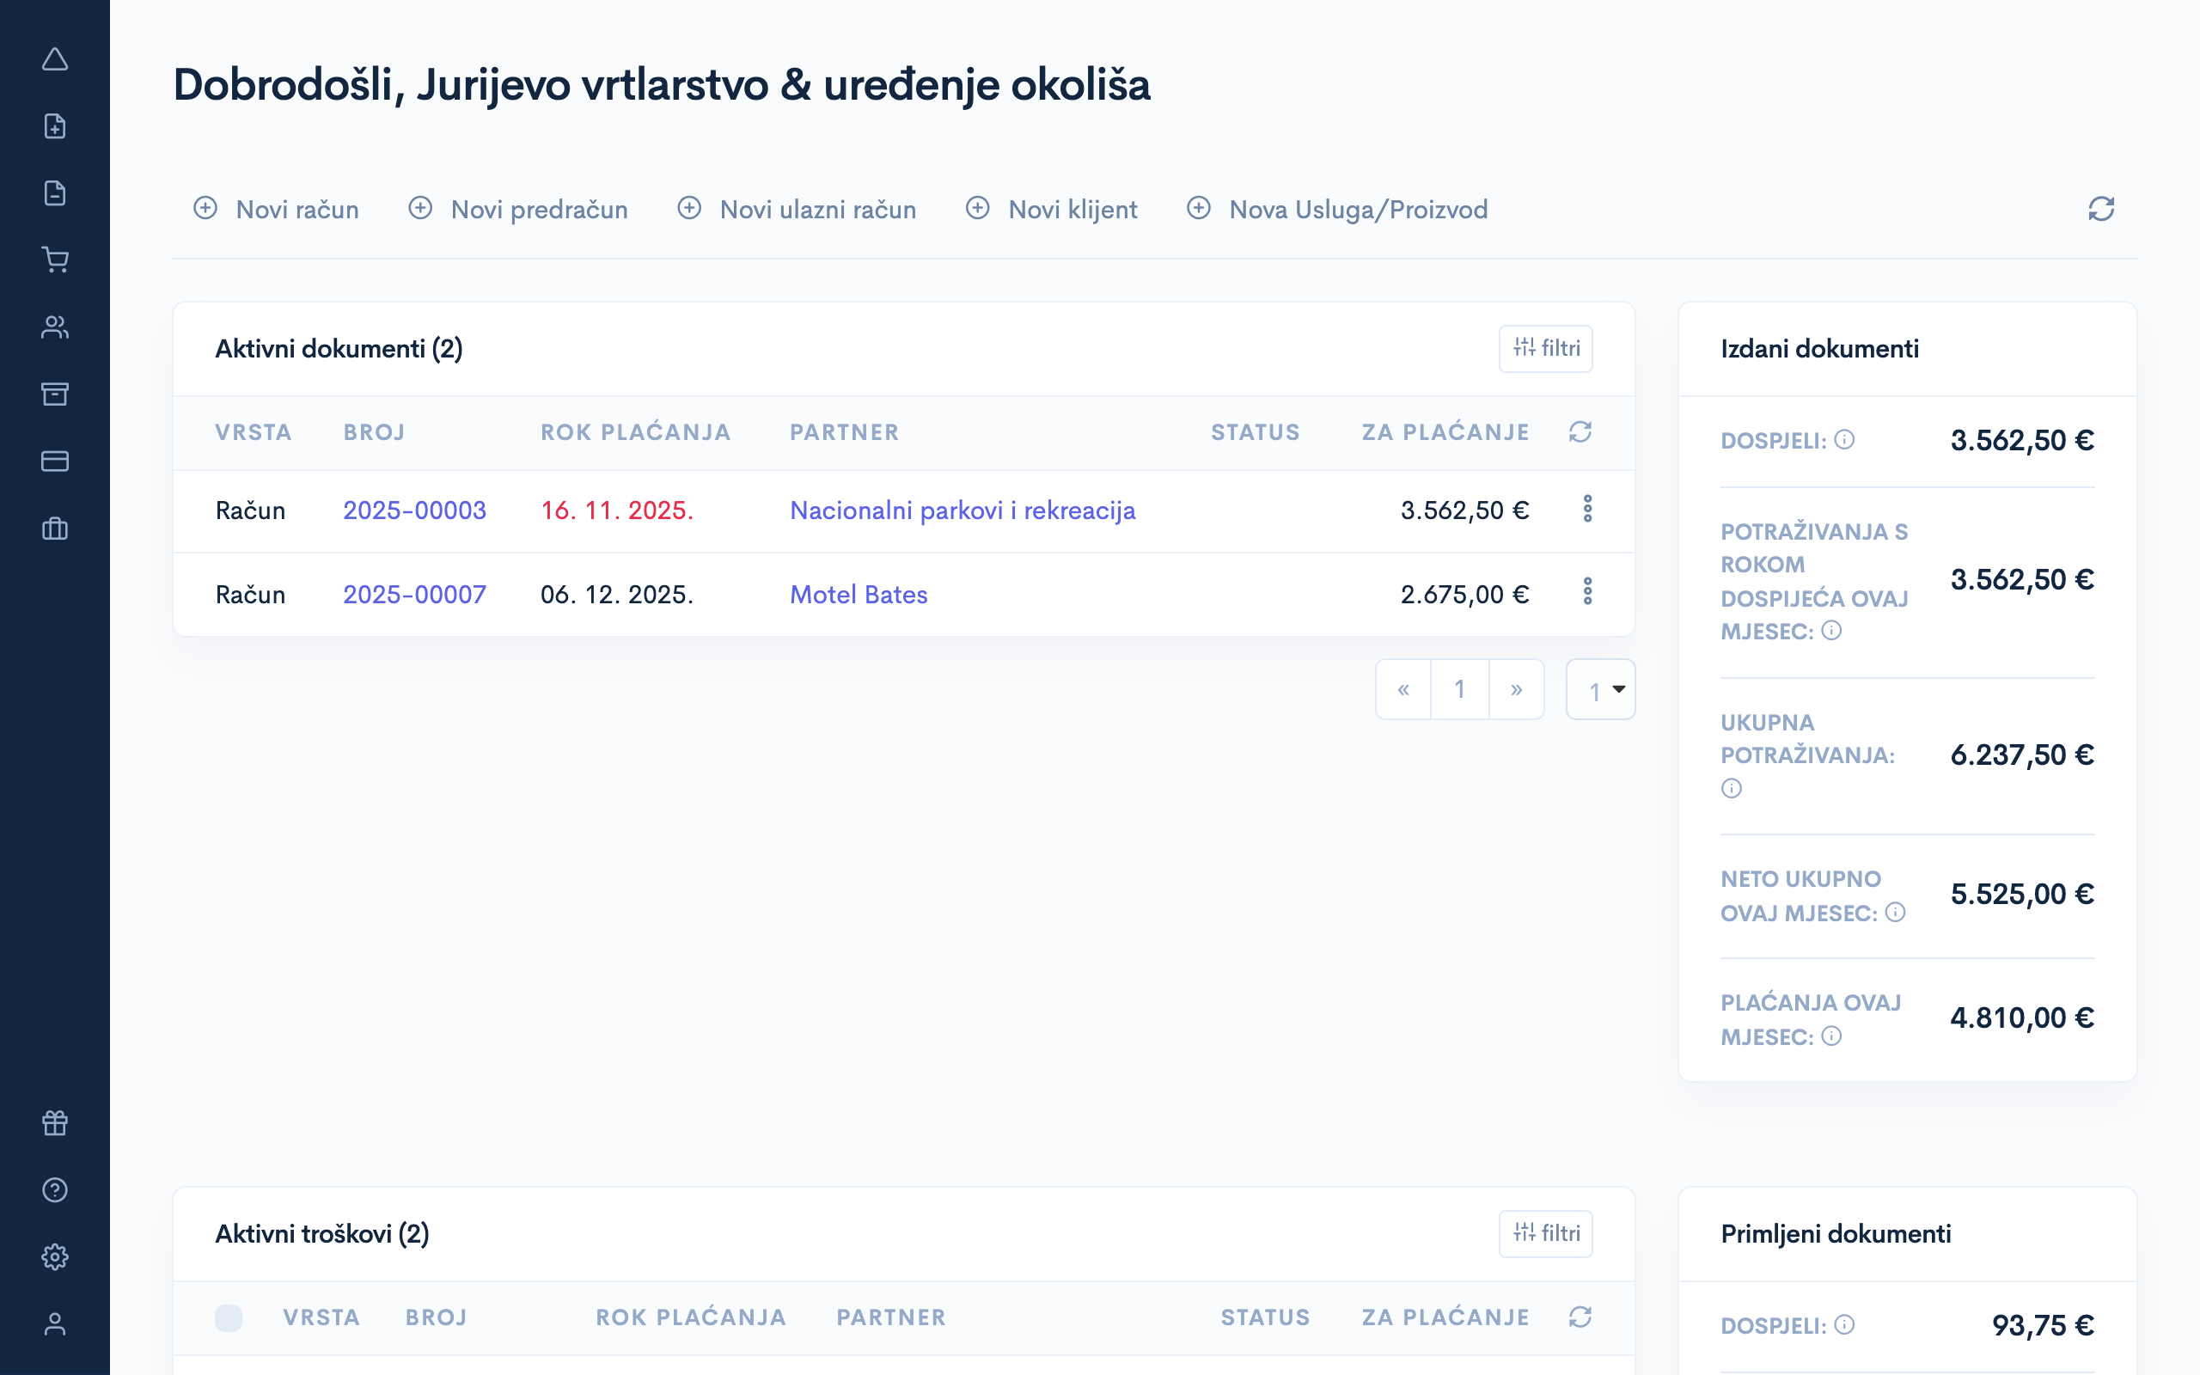Open the clients section via people icon

pyautogui.click(x=56, y=327)
